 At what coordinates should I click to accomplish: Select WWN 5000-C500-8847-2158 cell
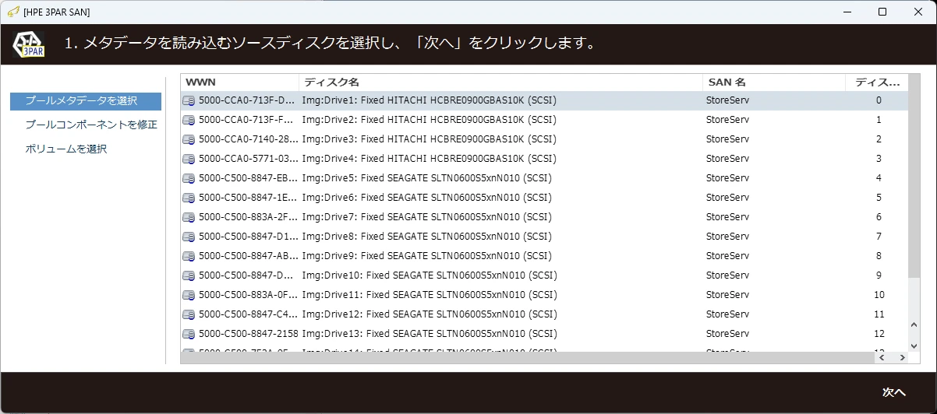pyautogui.click(x=249, y=334)
